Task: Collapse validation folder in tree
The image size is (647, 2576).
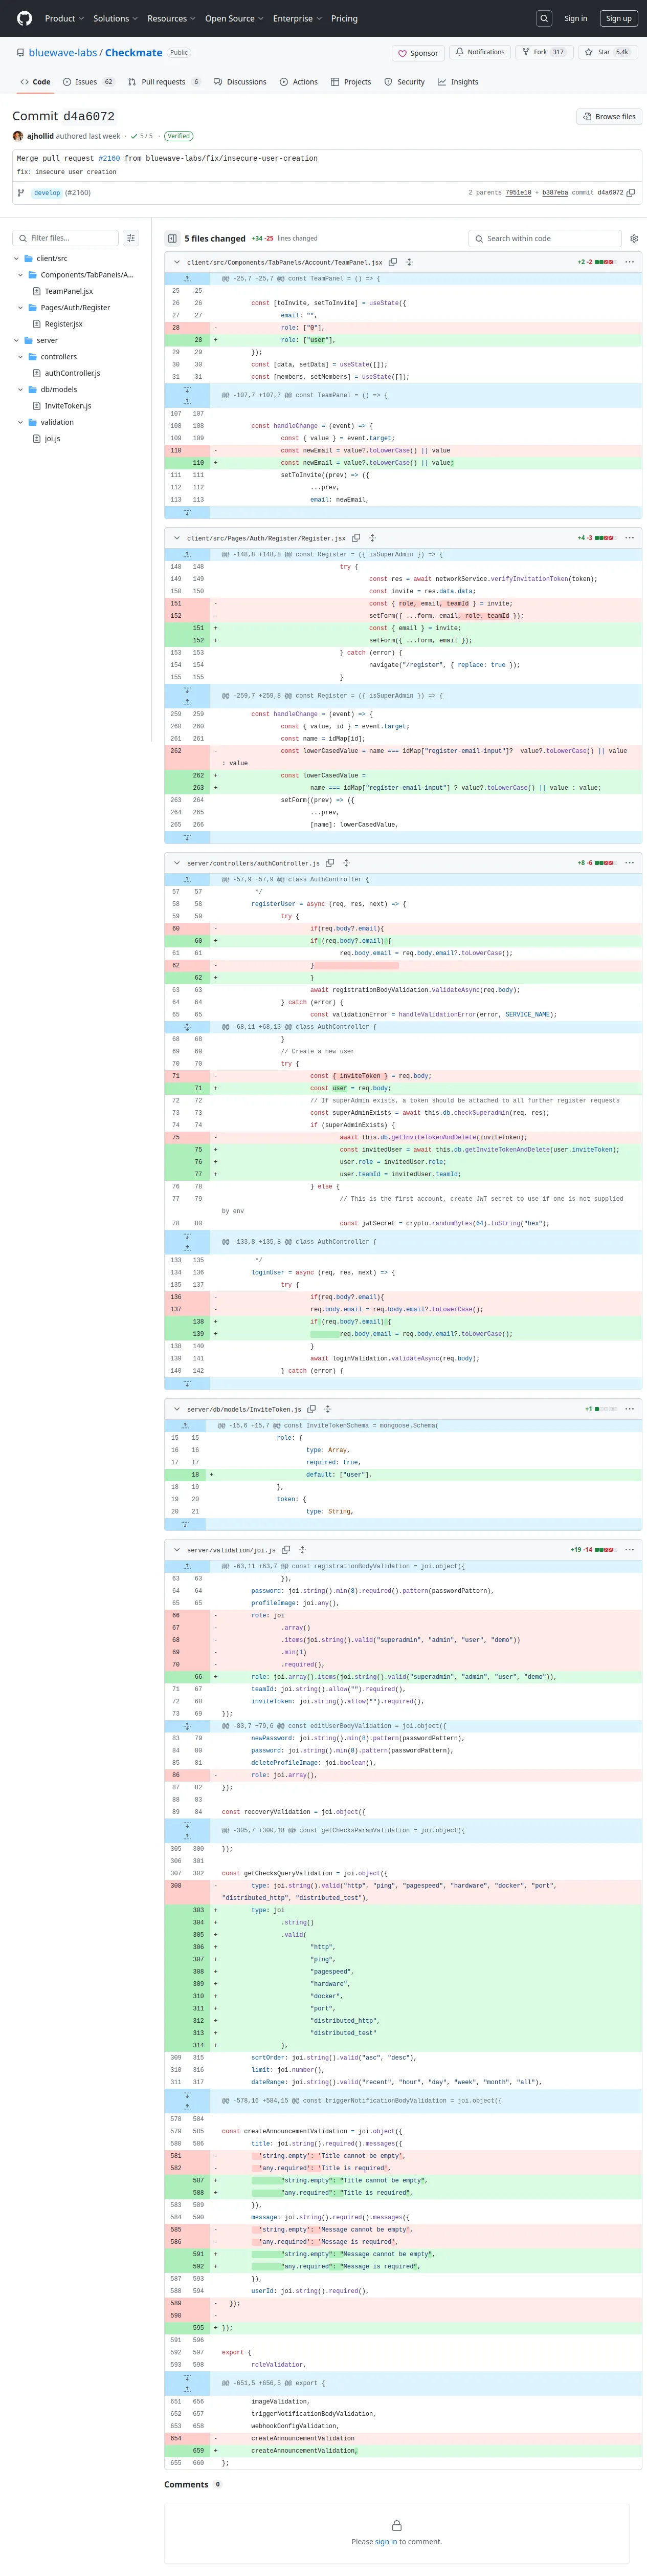Action: tap(21, 423)
